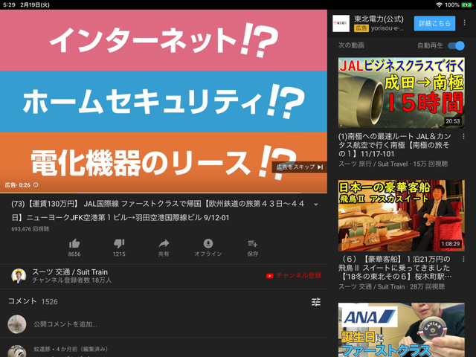Tap the offline download icon

208,243
